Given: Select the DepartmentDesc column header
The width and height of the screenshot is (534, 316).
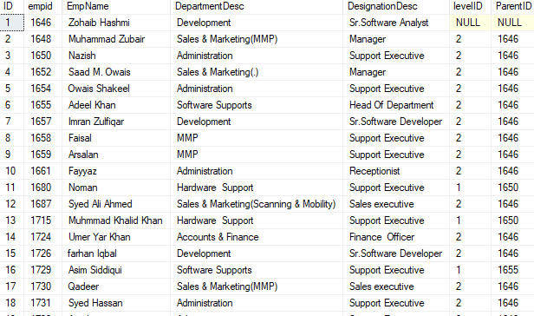Looking at the screenshot, I should coord(257,6).
